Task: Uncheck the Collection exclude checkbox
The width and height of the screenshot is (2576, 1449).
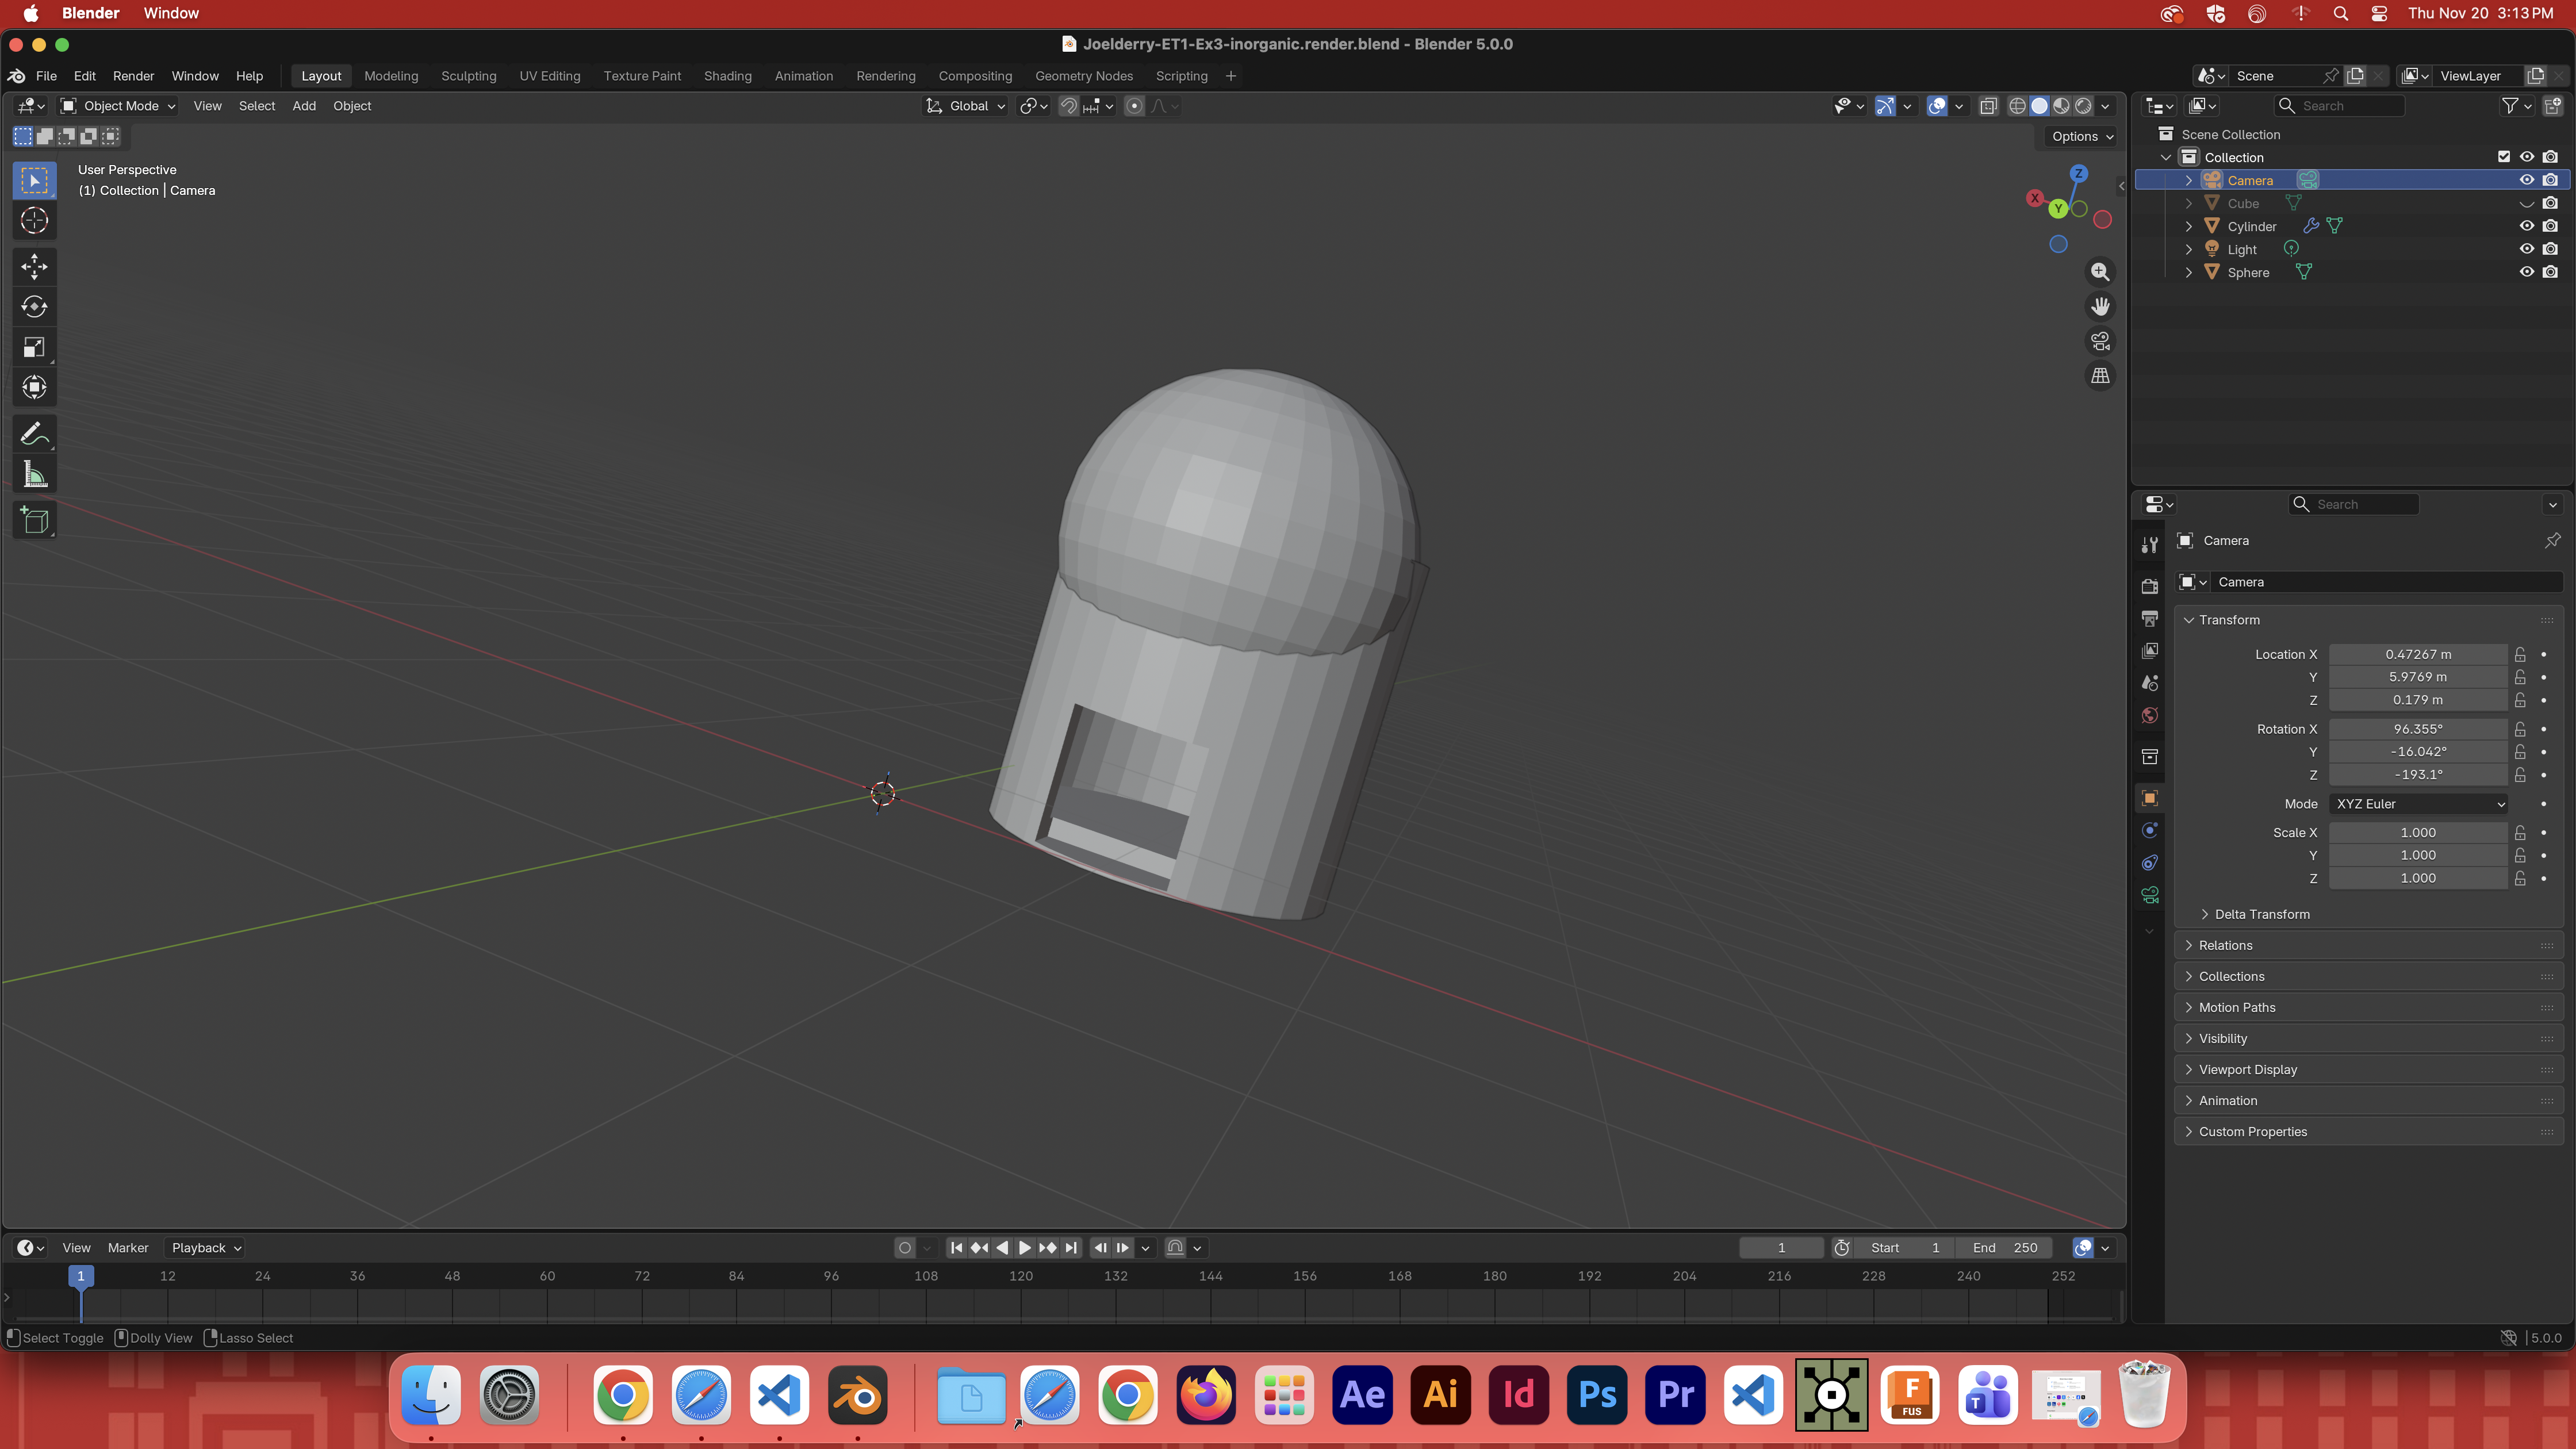Action: pyautogui.click(x=2503, y=157)
